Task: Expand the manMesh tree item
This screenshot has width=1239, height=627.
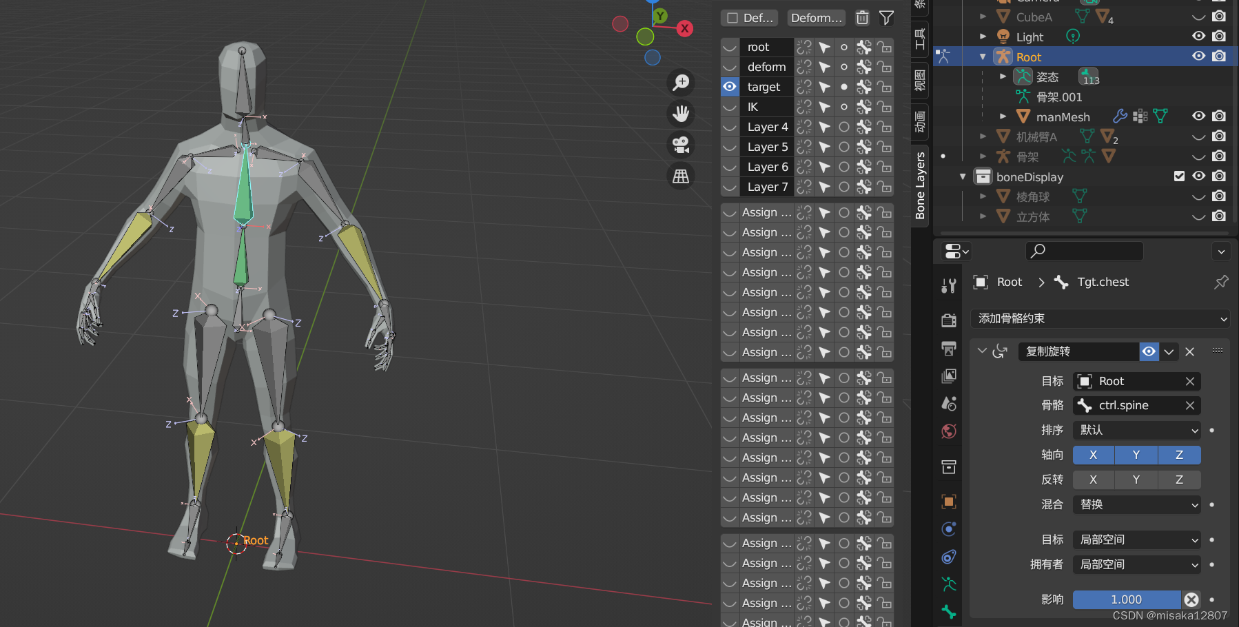Action: [1003, 116]
